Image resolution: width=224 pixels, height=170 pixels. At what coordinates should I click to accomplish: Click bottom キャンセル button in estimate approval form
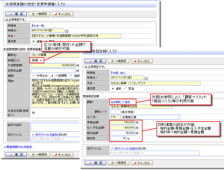tap(142, 163)
